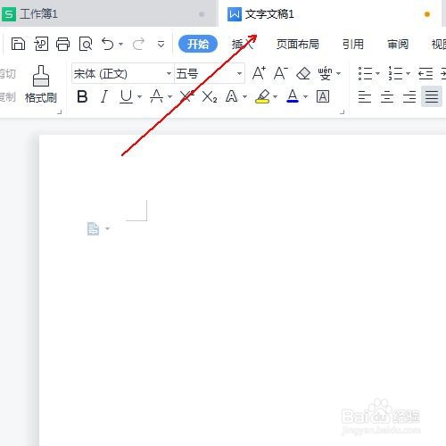Toggle Underline formatting
Screen dimensions: 446x446
126,96
